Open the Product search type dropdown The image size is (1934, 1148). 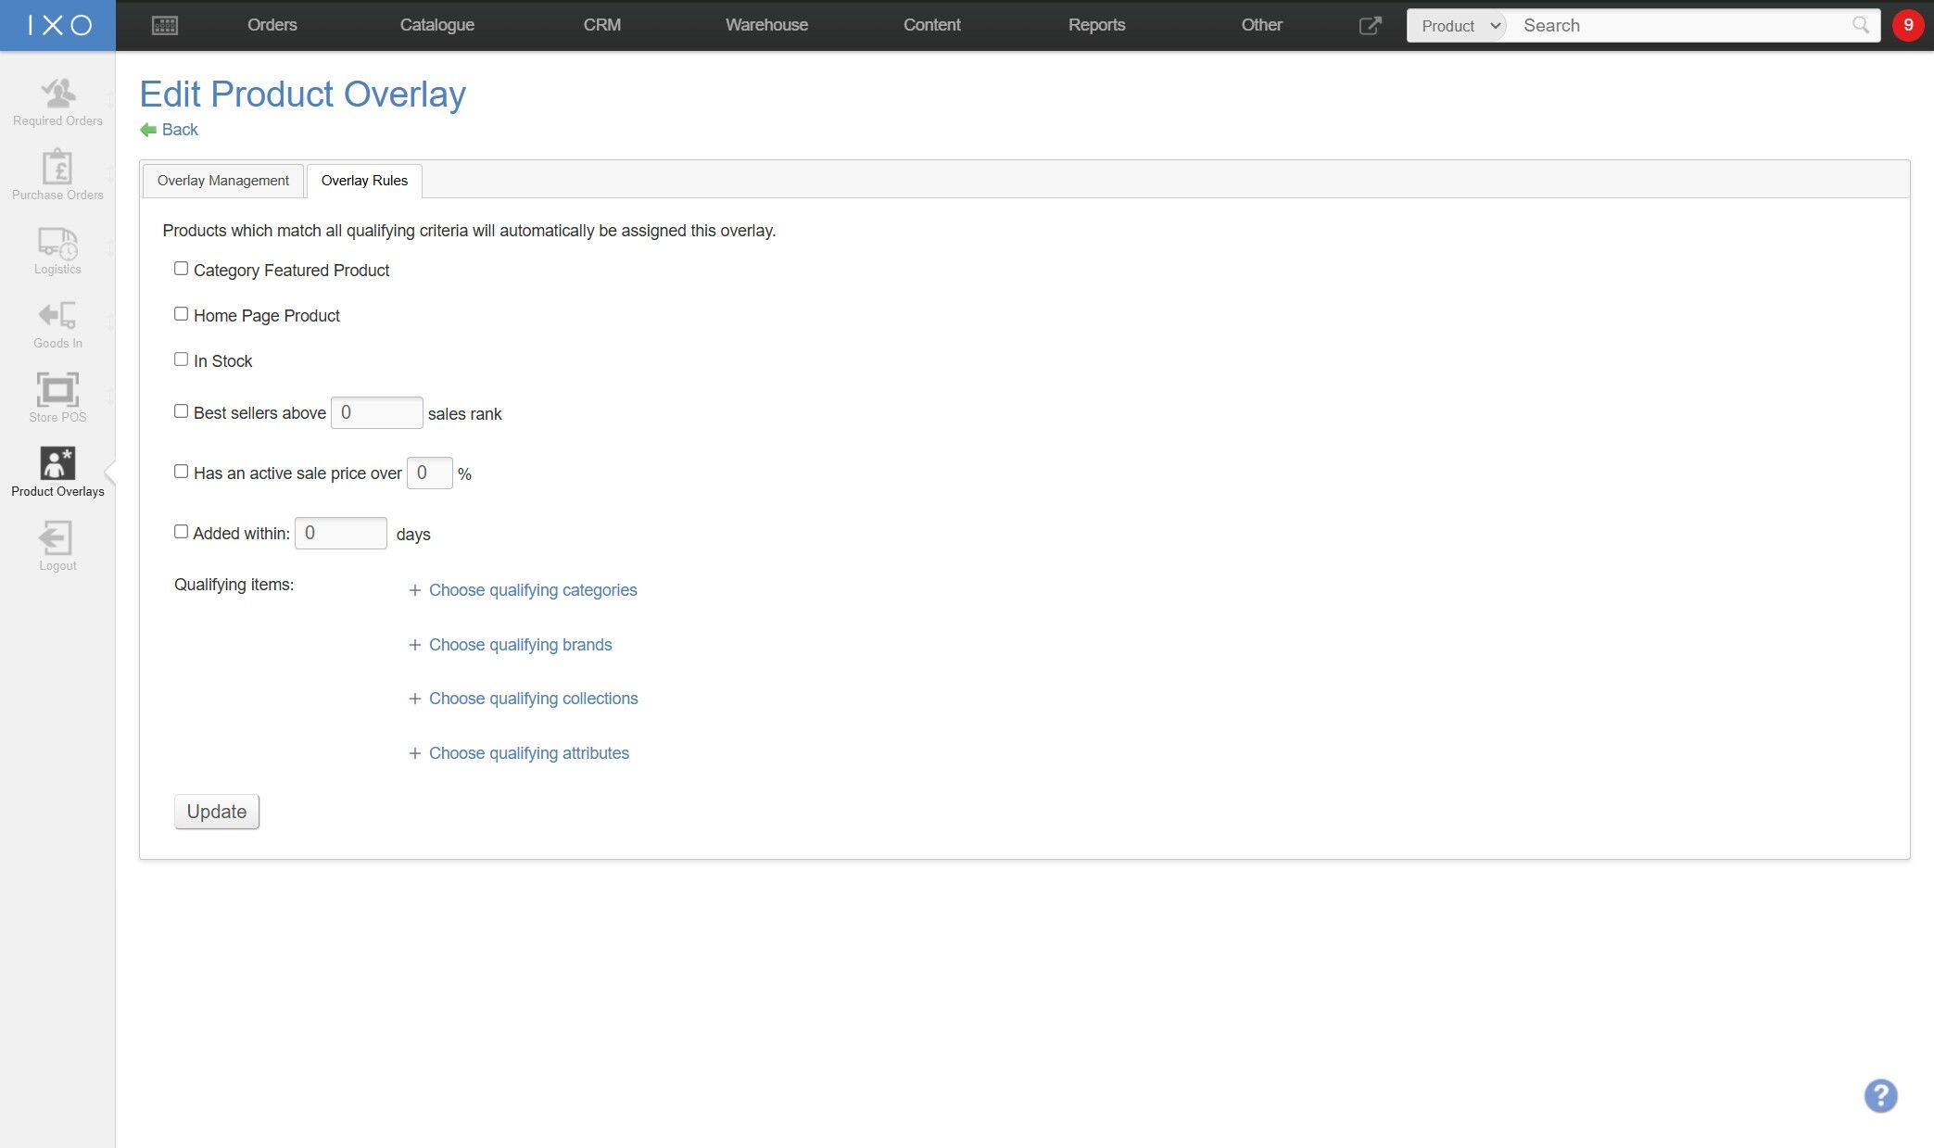pyautogui.click(x=1458, y=26)
